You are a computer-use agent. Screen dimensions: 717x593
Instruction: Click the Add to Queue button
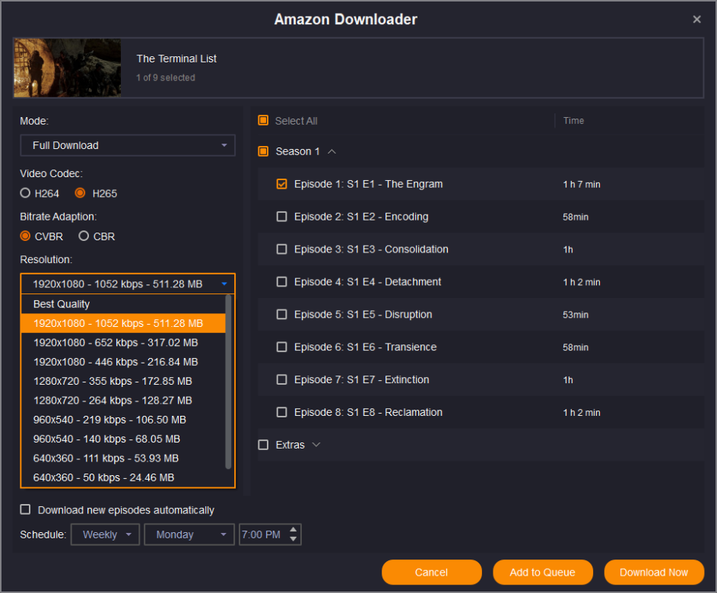(542, 572)
